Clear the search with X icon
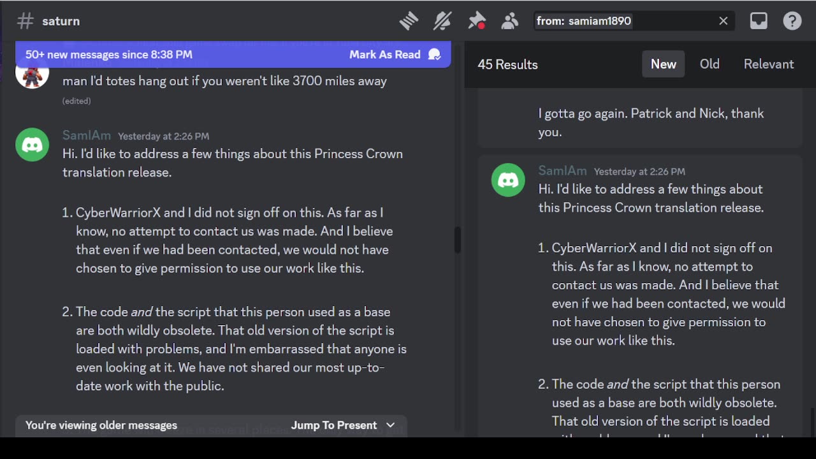Screen dimensions: 816x459 [x=723, y=21]
